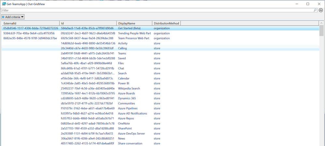Sort by the ExternalId column header
Screen dimensions: 325x146
click(x=31, y=23)
